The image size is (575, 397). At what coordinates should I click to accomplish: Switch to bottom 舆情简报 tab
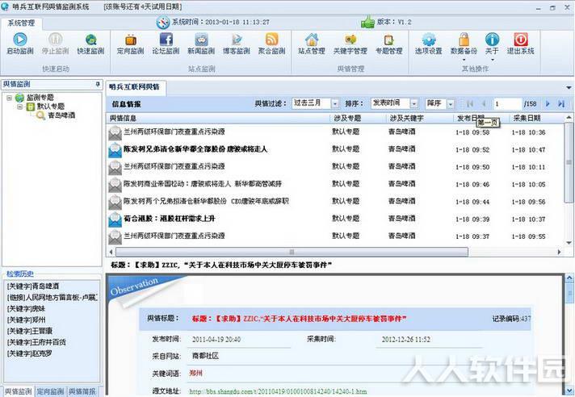pyautogui.click(x=82, y=391)
